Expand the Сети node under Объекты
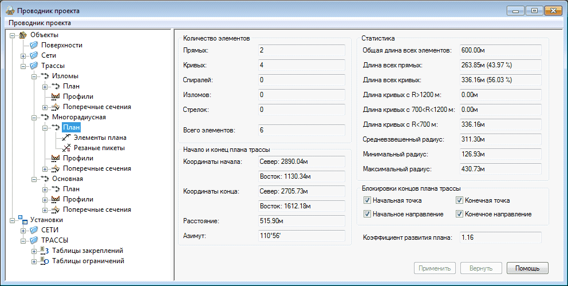The width and height of the screenshot is (568, 286). pos(23,55)
